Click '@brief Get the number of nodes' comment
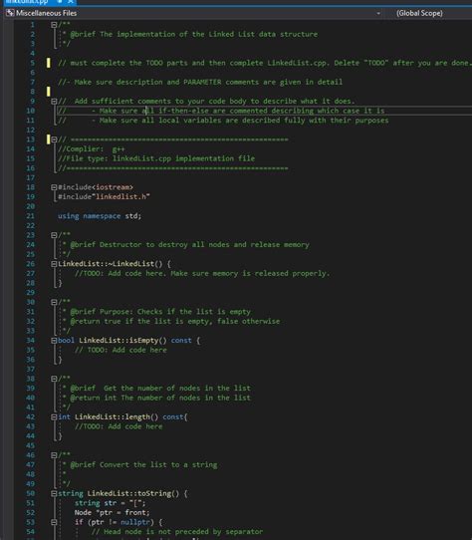 click(160, 389)
